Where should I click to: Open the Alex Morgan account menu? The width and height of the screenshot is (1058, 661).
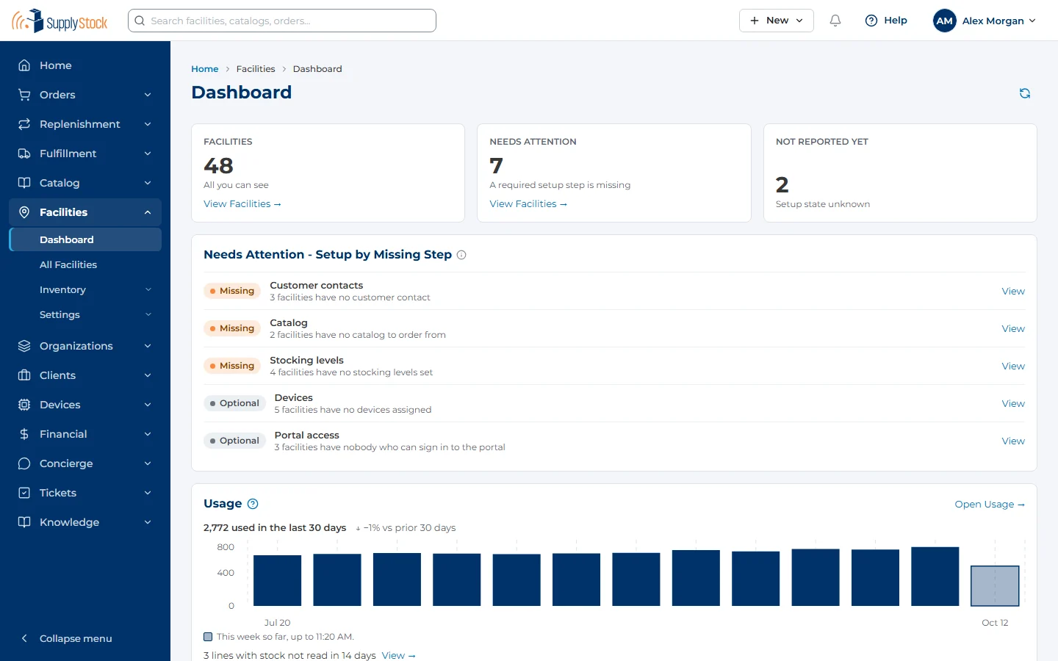point(985,21)
